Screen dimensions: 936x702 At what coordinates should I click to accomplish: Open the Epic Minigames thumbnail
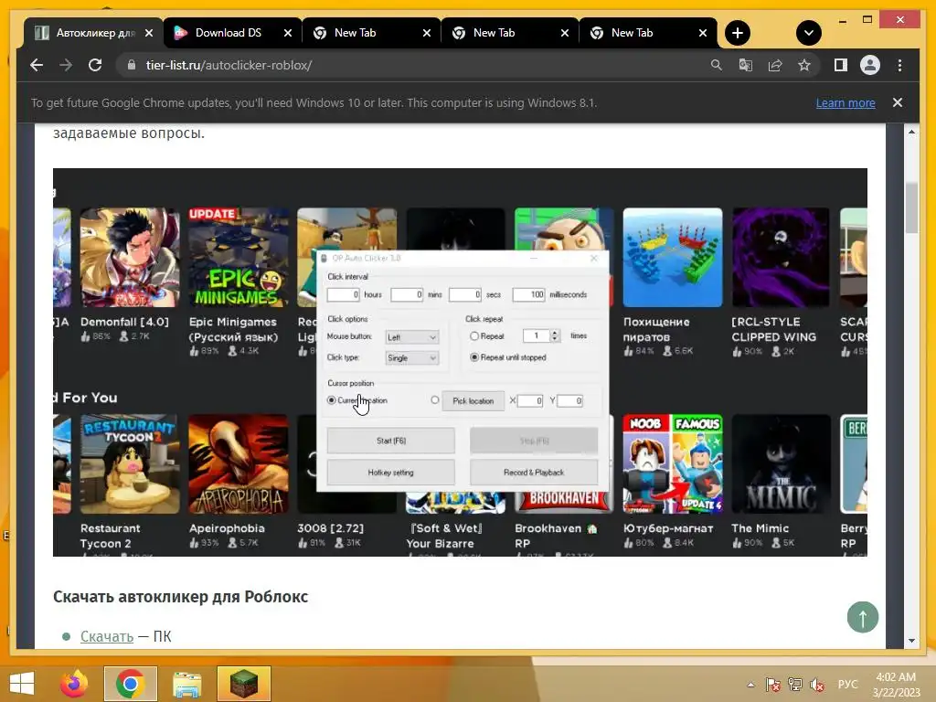(x=239, y=257)
